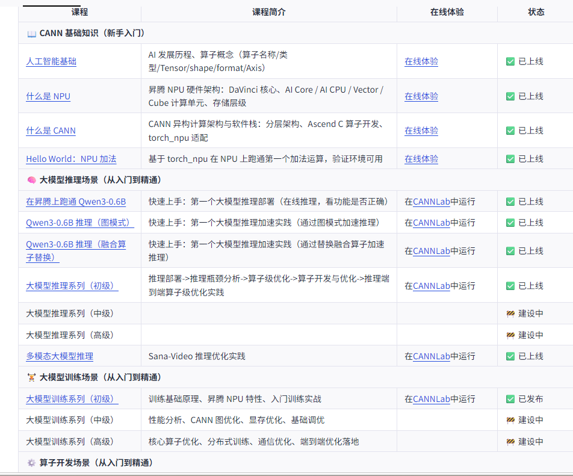Click construction icon in 大模型推理系列（中级）row
This screenshot has height=476, width=573.
pyautogui.click(x=510, y=314)
